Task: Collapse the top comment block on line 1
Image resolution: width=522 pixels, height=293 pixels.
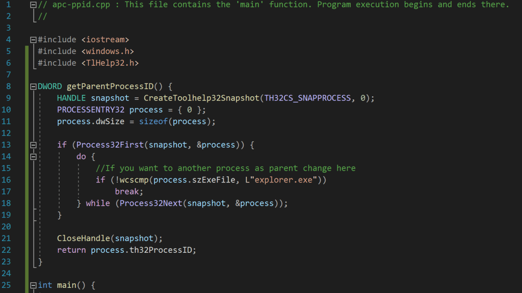Action: tap(33, 5)
